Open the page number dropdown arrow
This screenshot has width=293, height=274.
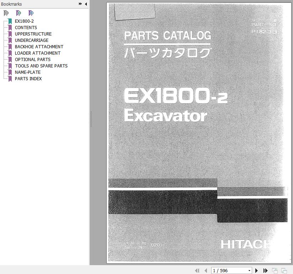(x=249, y=270)
